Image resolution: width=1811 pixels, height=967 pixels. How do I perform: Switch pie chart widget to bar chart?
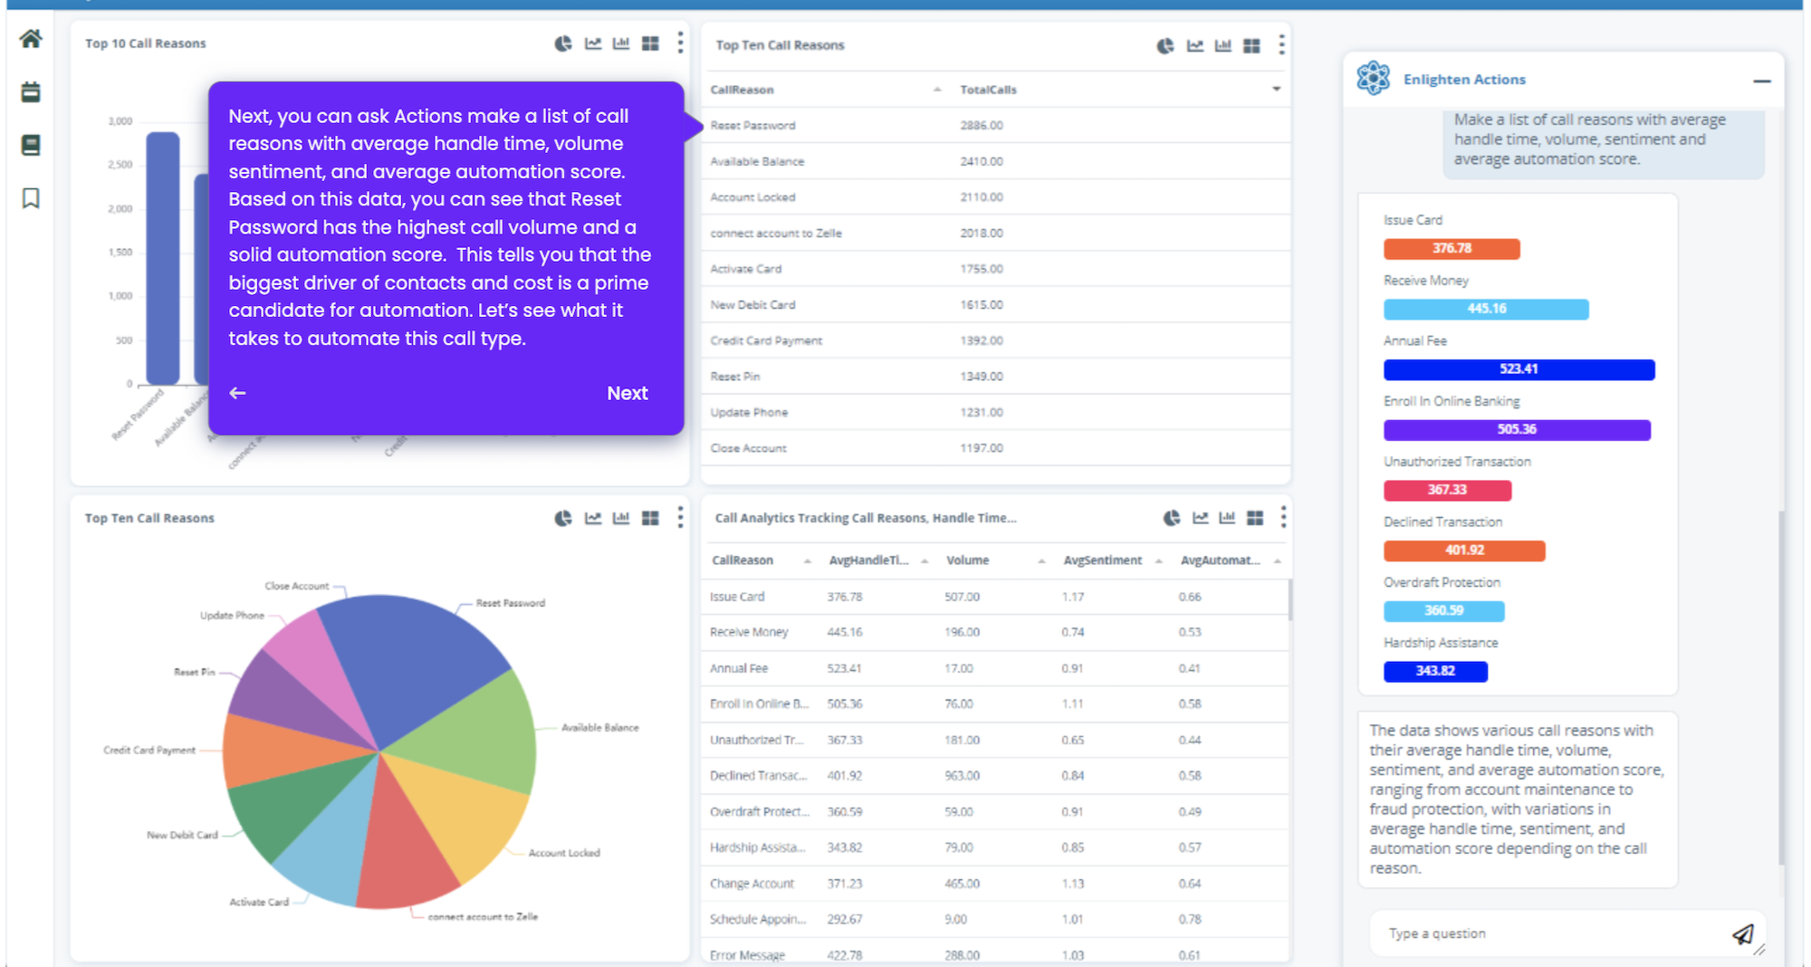[x=621, y=518]
